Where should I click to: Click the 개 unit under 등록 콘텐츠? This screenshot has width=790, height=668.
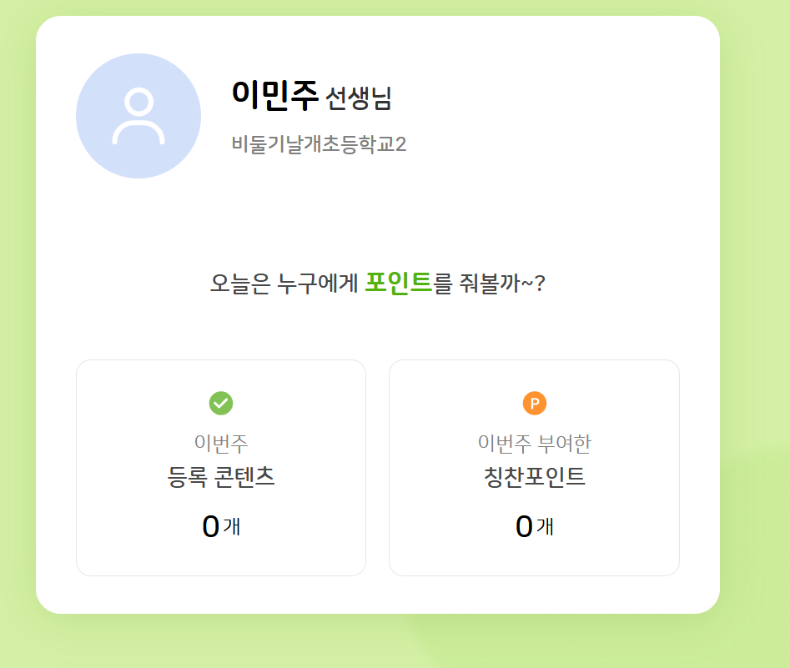click(x=232, y=527)
